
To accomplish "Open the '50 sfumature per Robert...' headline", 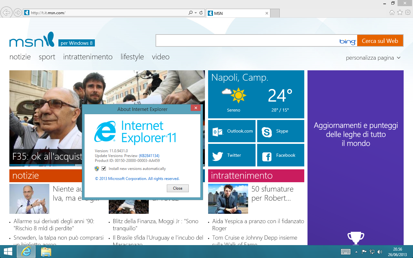I will click(x=273, y=193).
